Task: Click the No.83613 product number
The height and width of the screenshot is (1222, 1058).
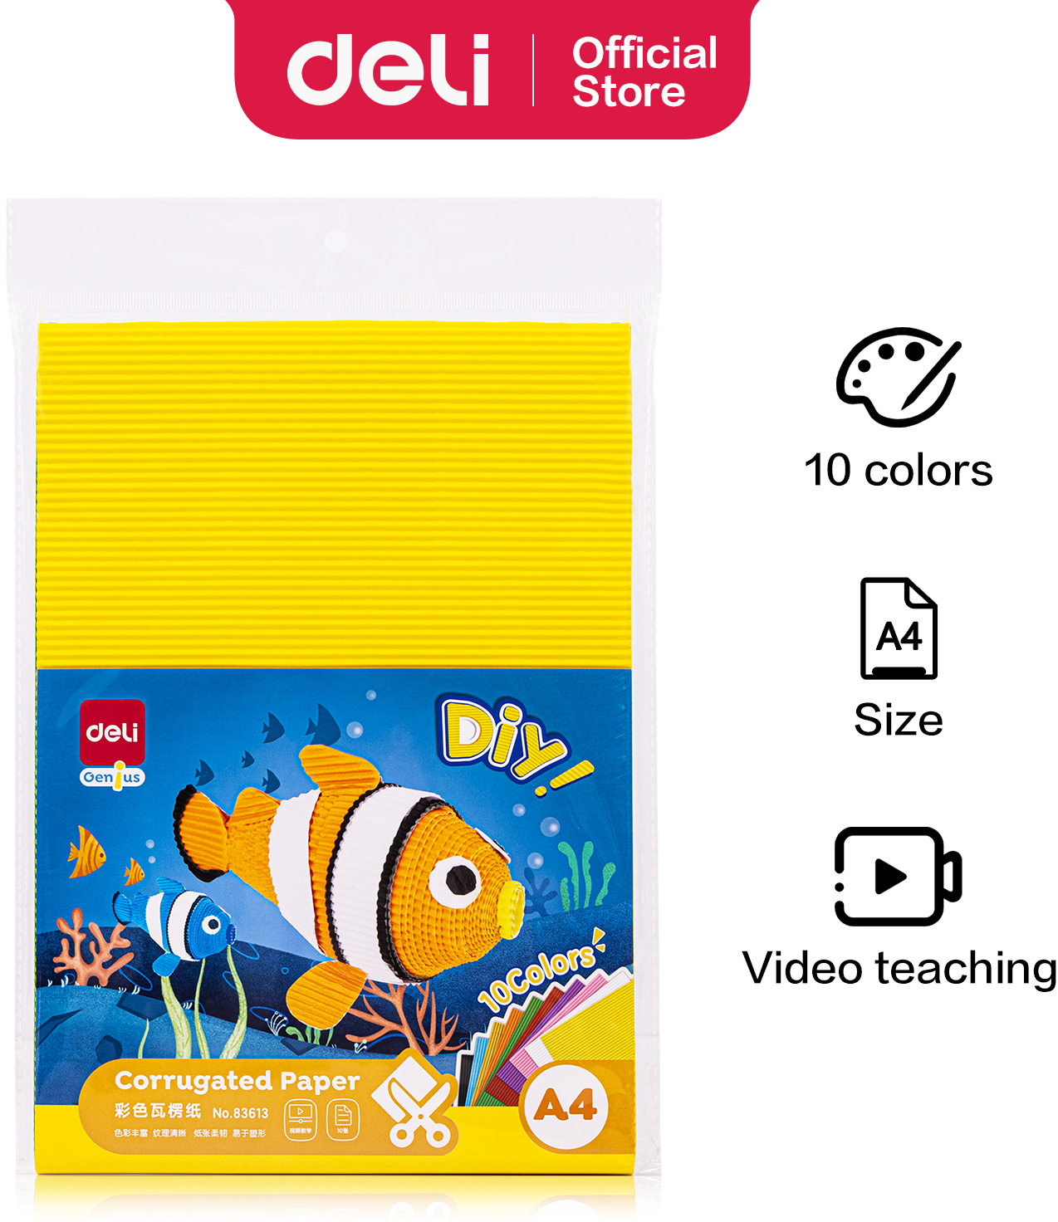Action: pyautogui.click(x=240, y=1113)
